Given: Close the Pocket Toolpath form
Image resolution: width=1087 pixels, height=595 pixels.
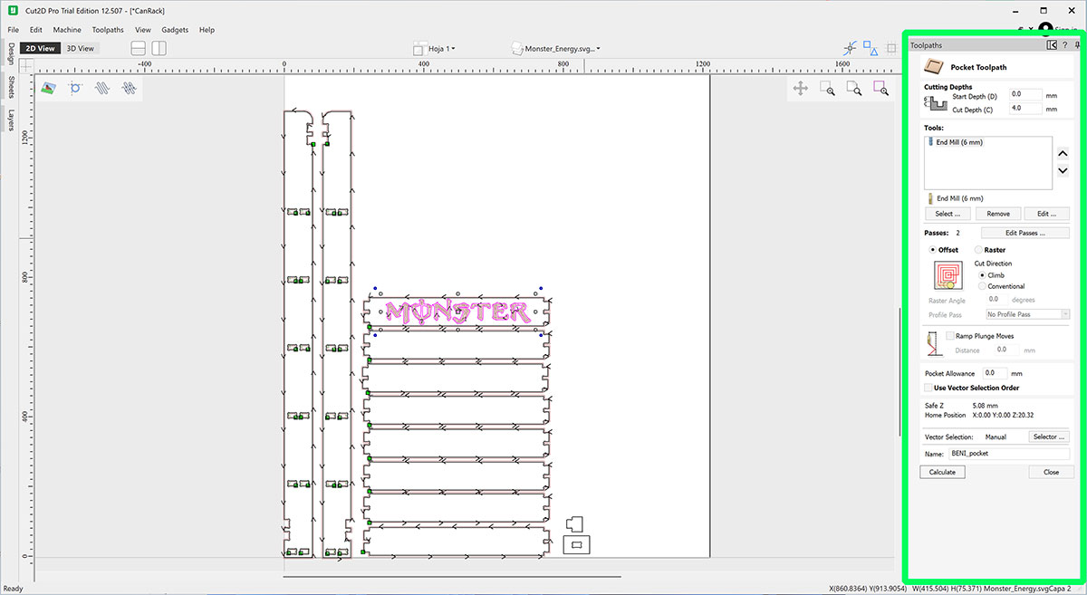Looking at the screenshot, I should 1051,472.
